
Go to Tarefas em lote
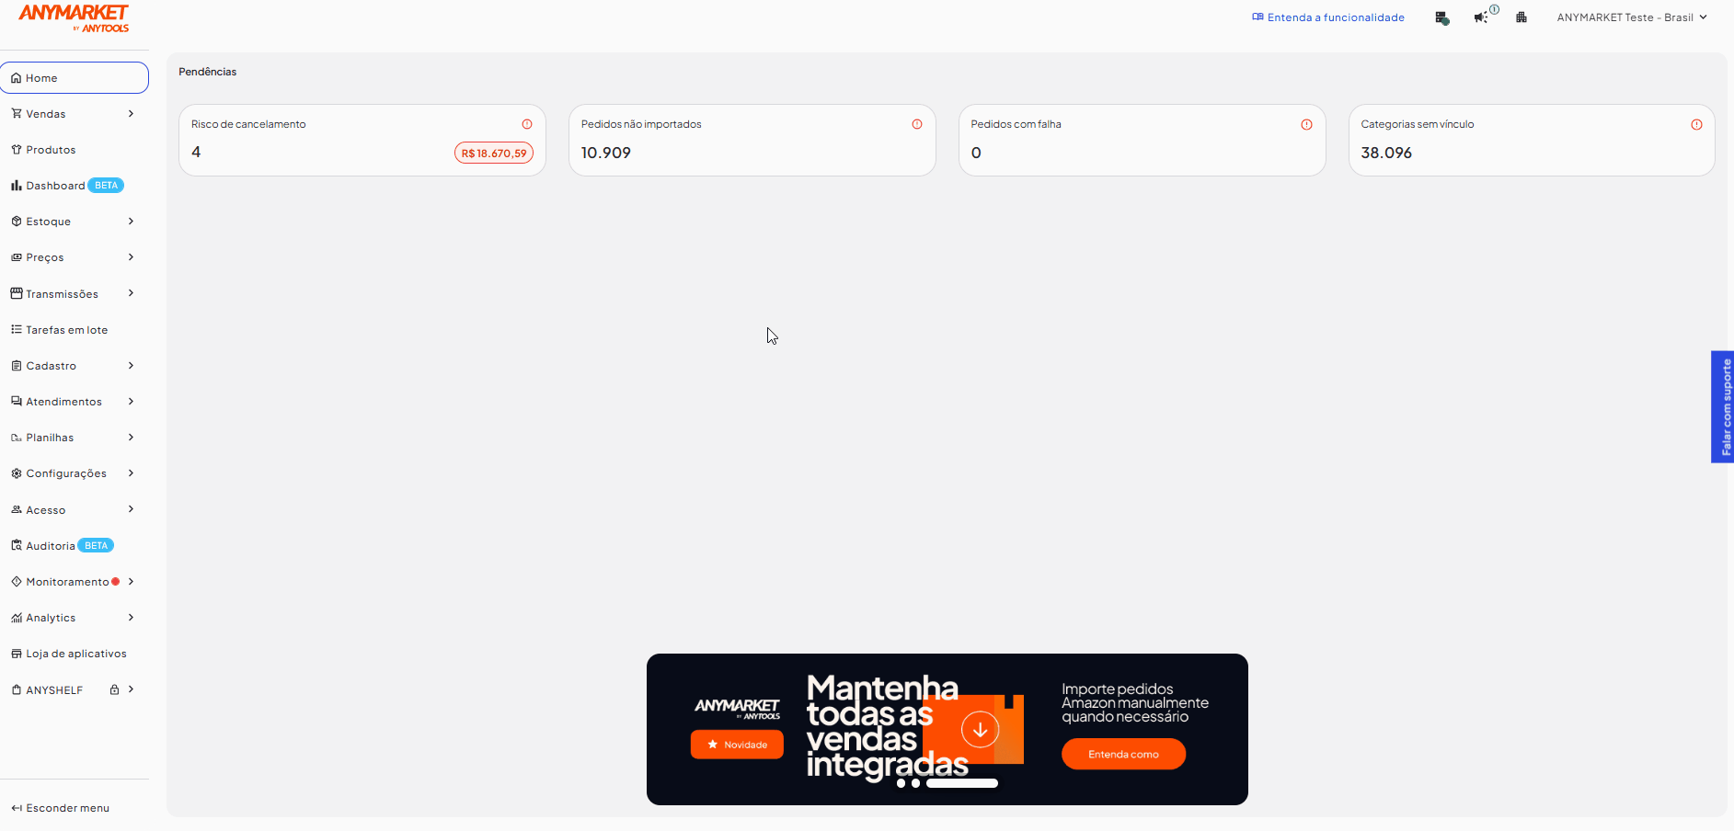66,330
